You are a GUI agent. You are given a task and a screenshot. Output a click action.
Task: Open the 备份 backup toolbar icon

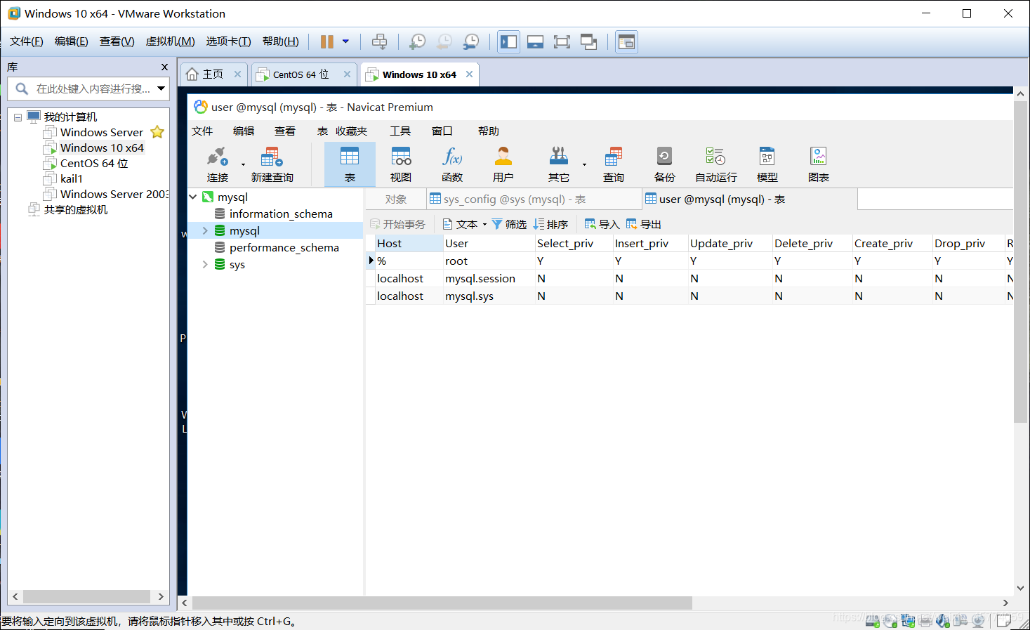point(664,156)
